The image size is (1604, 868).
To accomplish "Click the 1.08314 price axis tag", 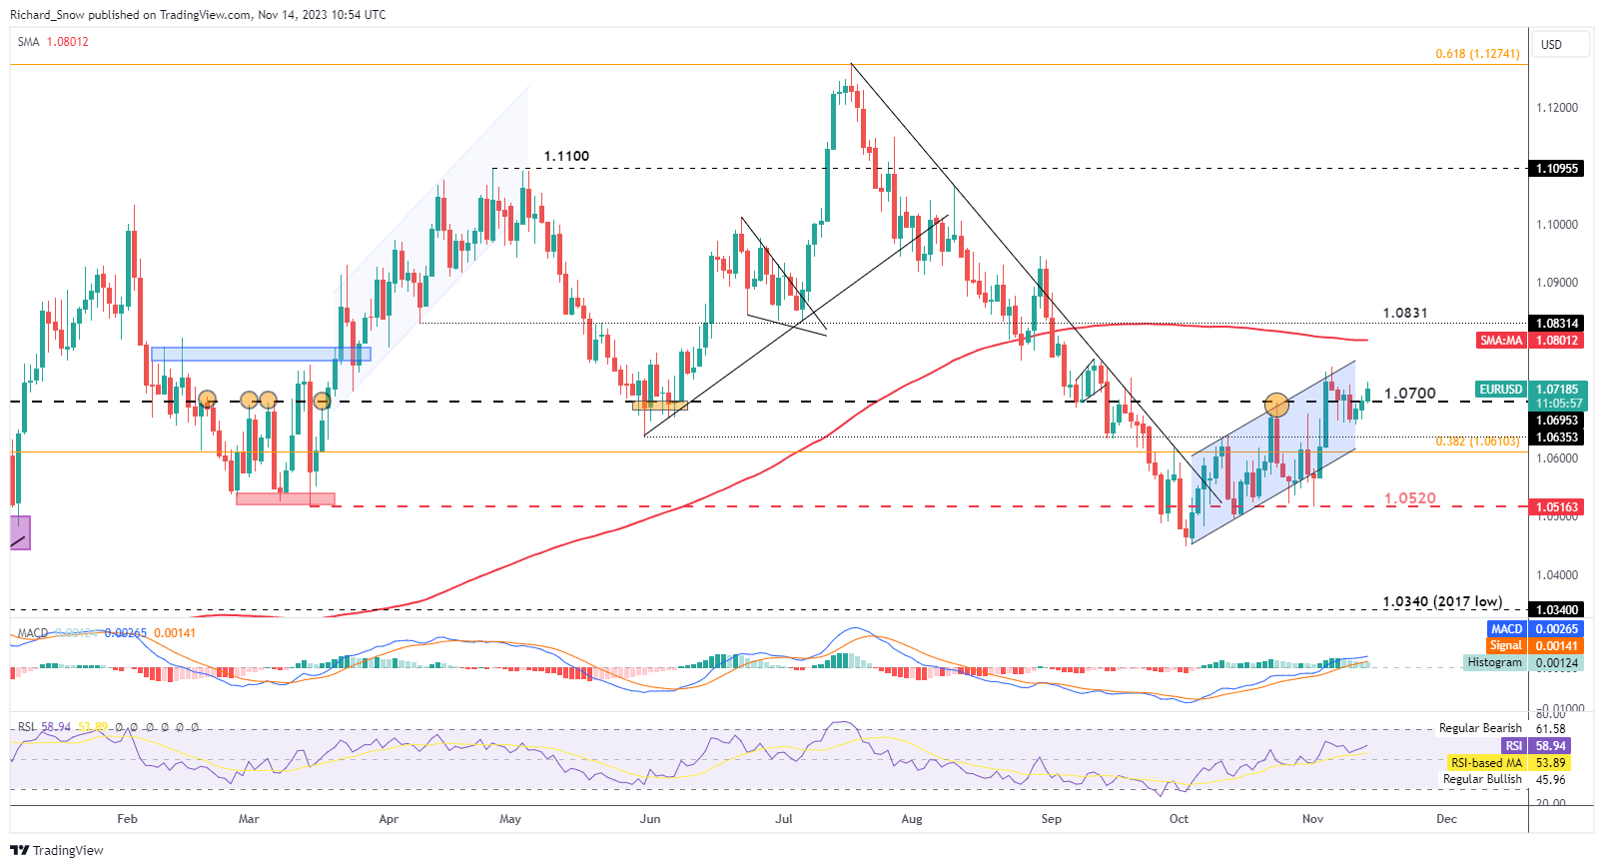I will (1557, 324).
